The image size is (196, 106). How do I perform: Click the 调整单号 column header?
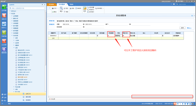pyautogui.click(x=53, y=33)
